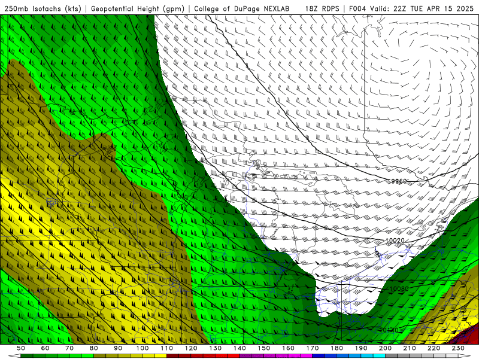Click the 180 tick label on the color scale
Viewport: 479px width, 359px height.
point(336,348)
